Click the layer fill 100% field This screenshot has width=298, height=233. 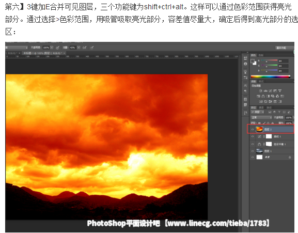289,123
